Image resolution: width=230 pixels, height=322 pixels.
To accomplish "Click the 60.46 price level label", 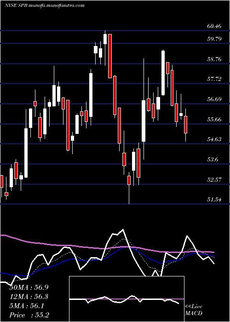I will click(x=214, y=26).
